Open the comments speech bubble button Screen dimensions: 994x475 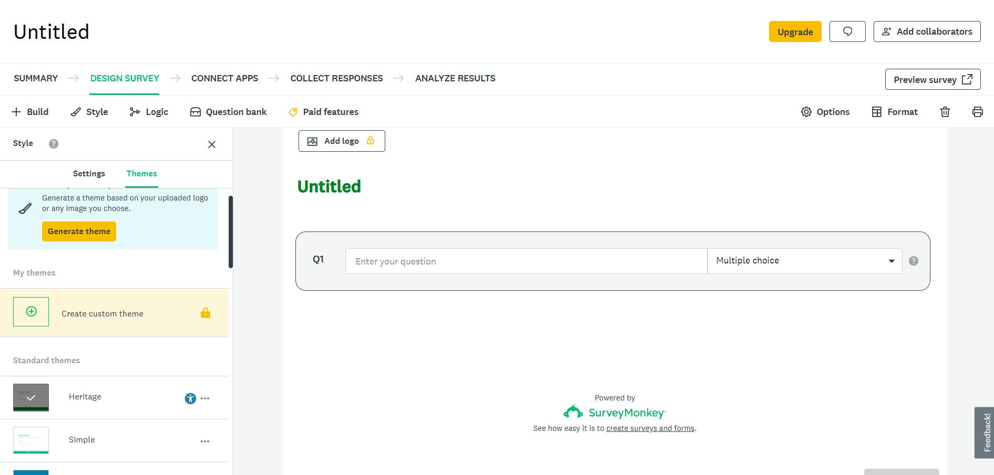(847, 31)
